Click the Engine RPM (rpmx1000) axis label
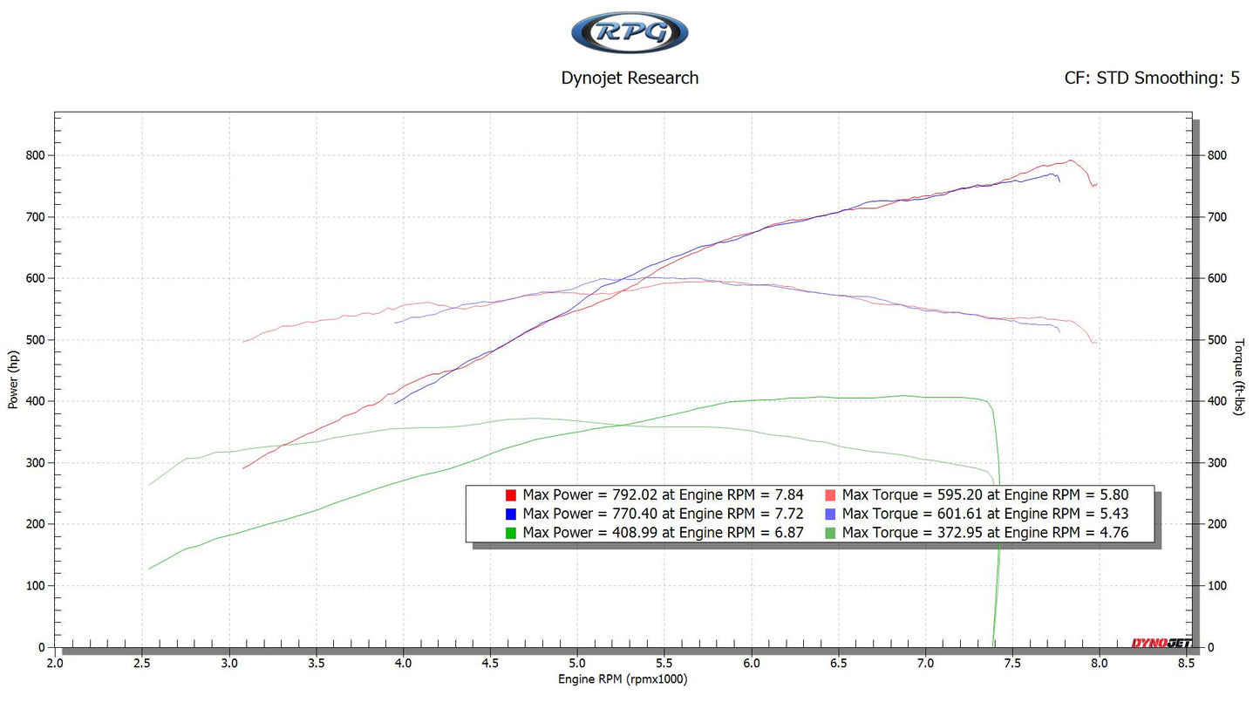Screen dimensions: 1260x709 [623, 679]
